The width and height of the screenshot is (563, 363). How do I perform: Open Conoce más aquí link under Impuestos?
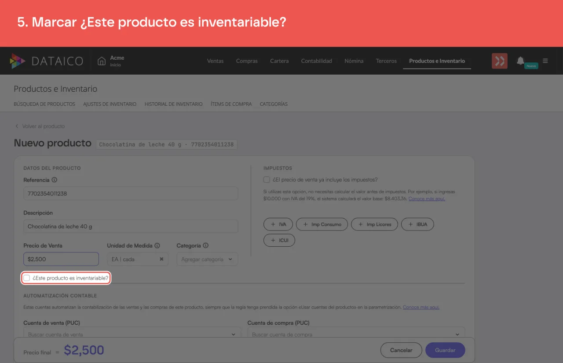[x=427, y=199]
